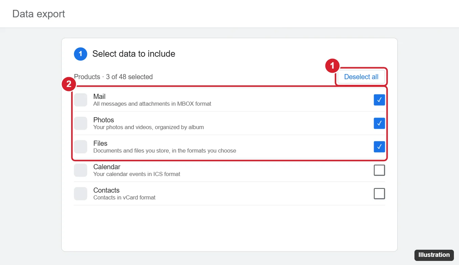
Task: Click the Mail product icon placeholder
Action: click(81, 100)
